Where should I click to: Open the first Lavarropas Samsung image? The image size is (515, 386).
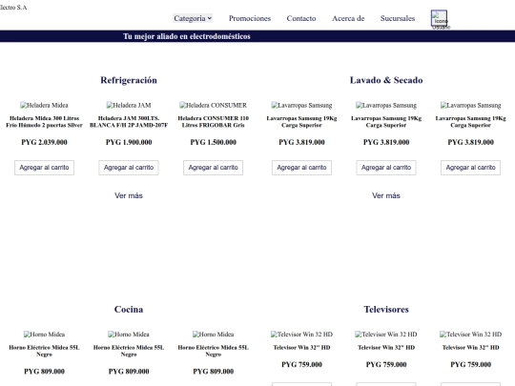point(301,106)
